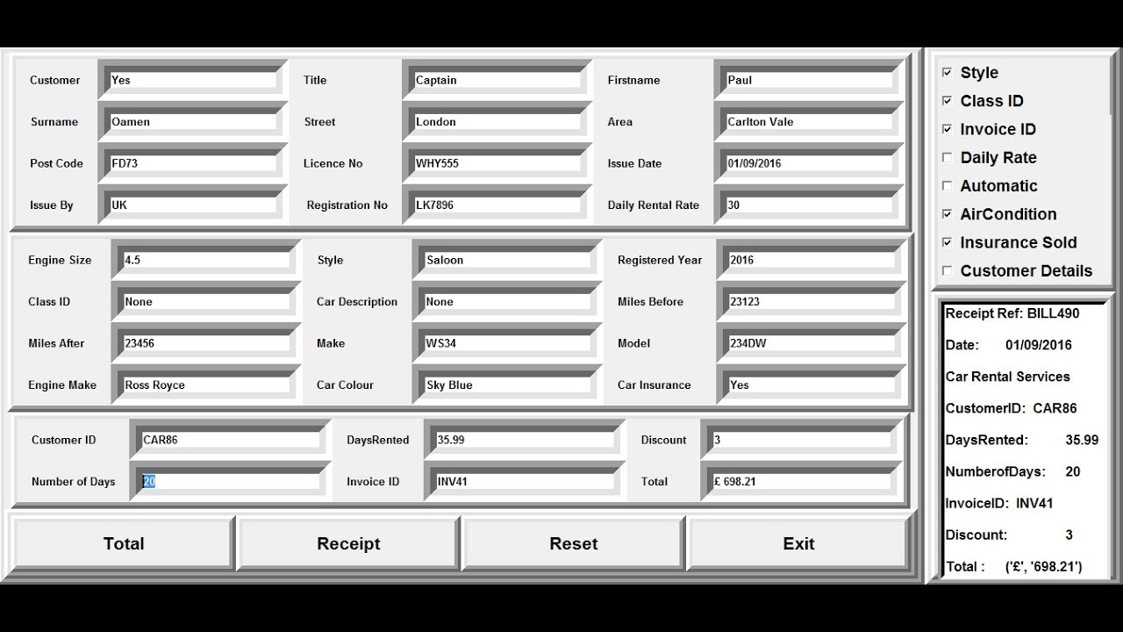Select the Car Colour field Sky Blue
The height and width of the screenshot is (632, 1123).
507,384
